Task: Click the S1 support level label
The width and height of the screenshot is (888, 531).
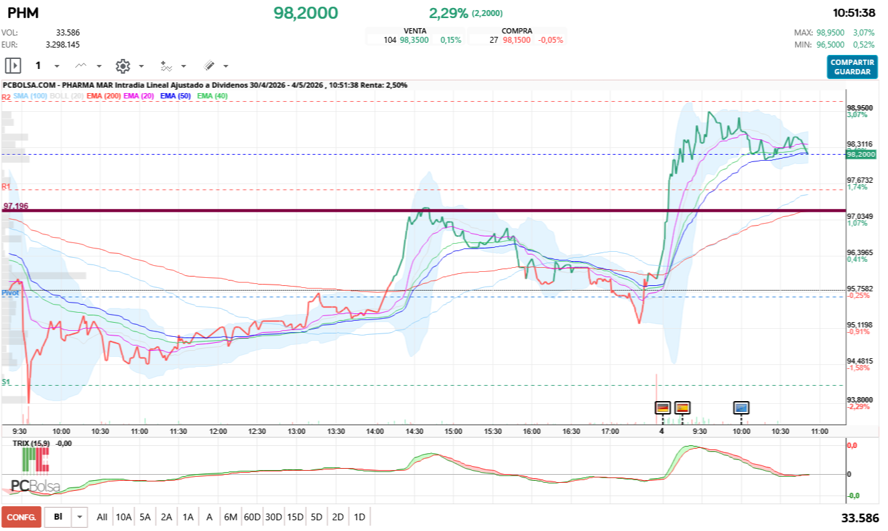Action: [x=6, y=382]
